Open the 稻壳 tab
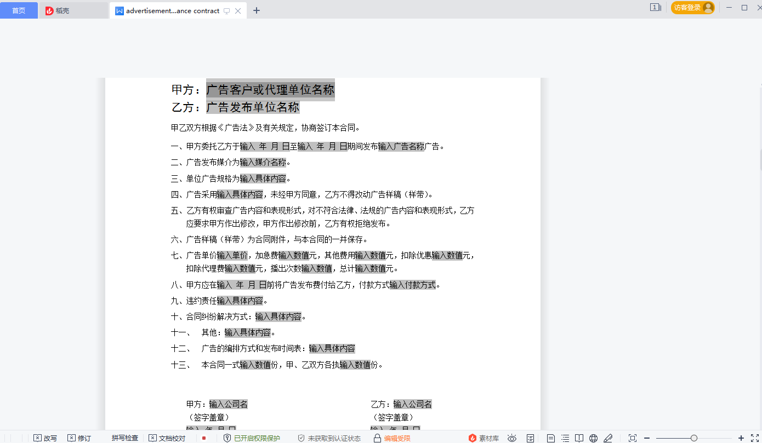 (x=62, y=10)
